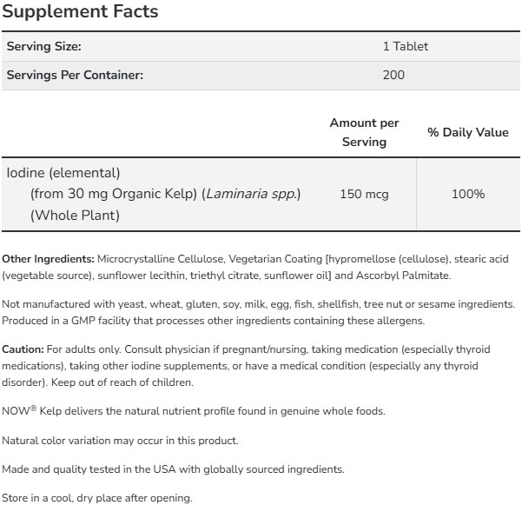Click the 'Natural color variation' note
This screenshot has width=522, height=505.
click(120, 441)
